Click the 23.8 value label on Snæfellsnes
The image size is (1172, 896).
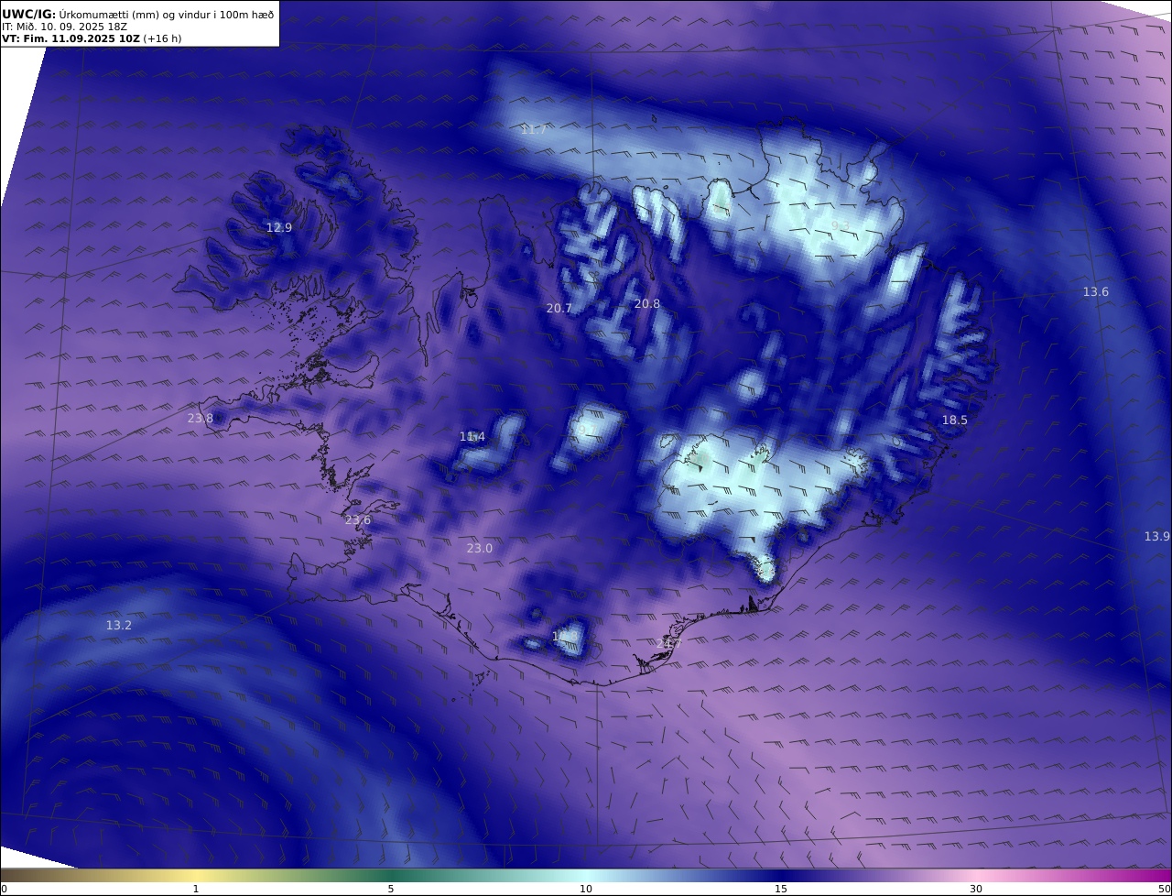201,418
